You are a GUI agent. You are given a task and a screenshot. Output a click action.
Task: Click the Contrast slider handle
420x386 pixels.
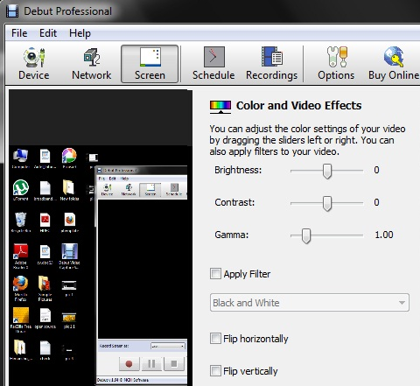click(327, 203)
